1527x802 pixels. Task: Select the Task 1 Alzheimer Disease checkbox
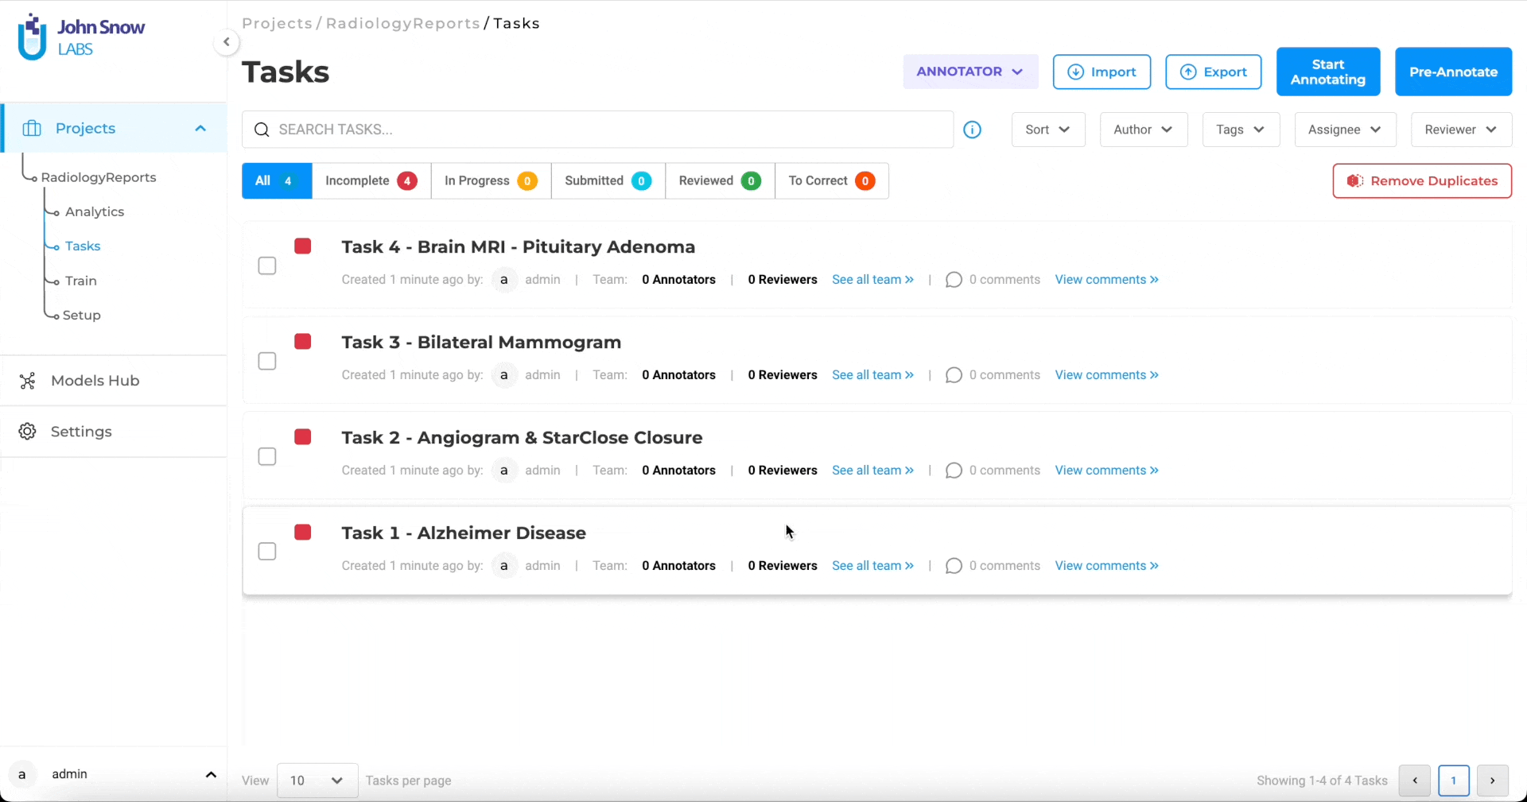pos(267,552)
